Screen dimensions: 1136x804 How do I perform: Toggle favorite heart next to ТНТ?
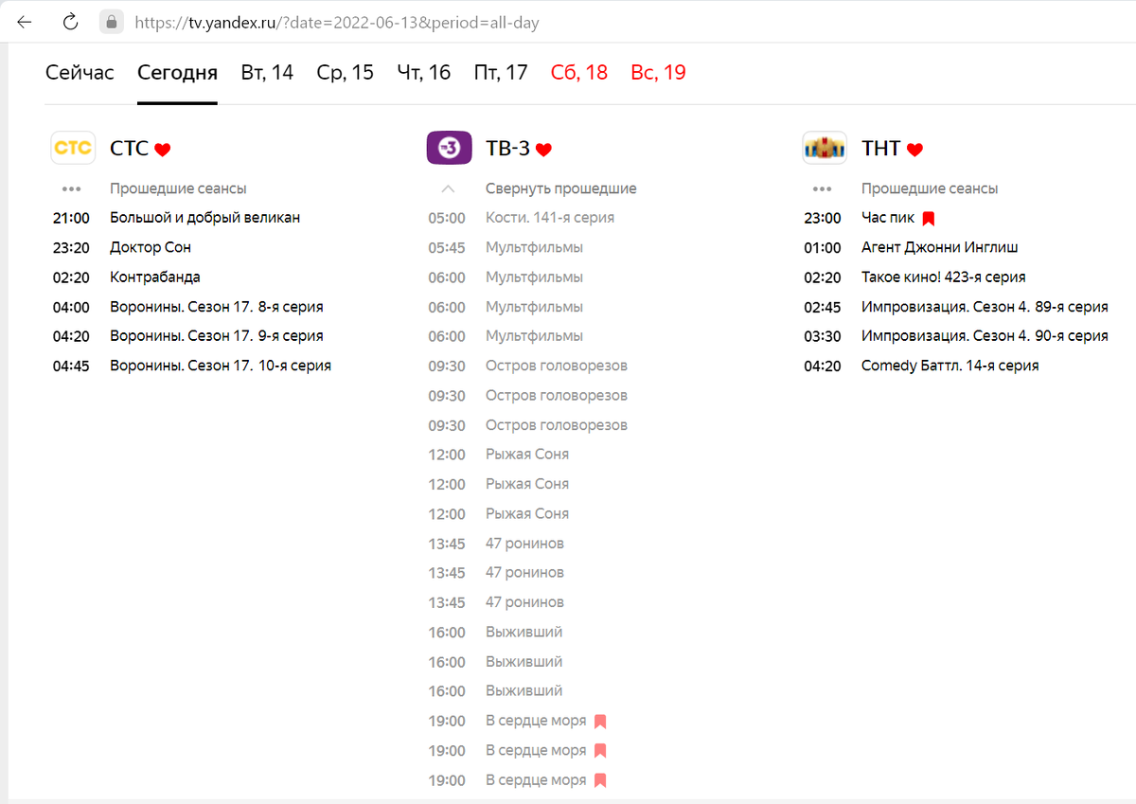(914, 150)
